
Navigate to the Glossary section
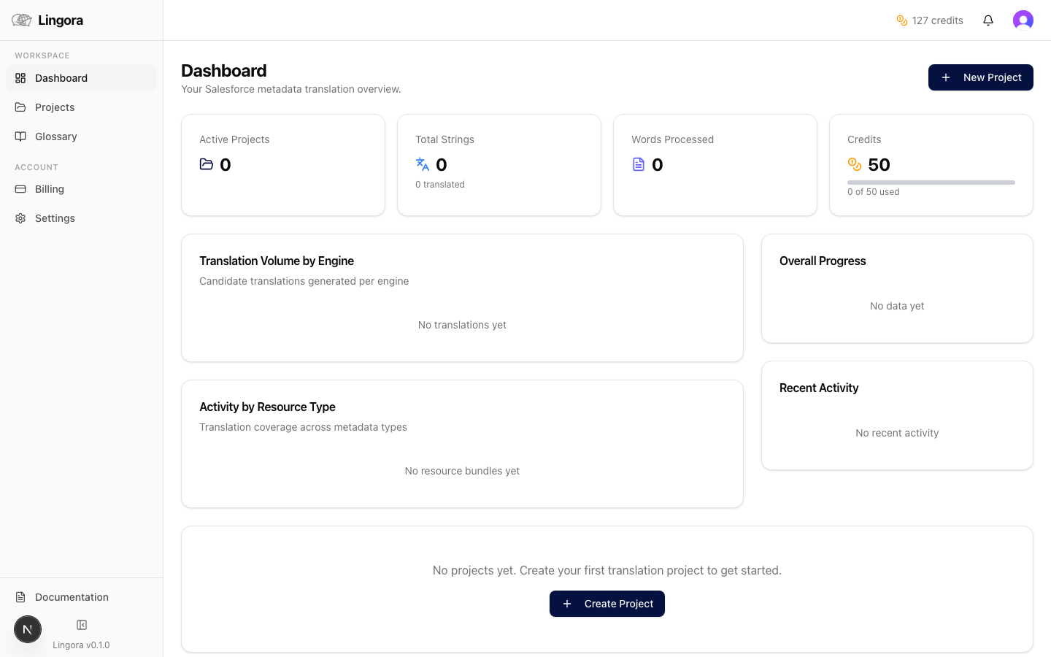pos(55,137)
